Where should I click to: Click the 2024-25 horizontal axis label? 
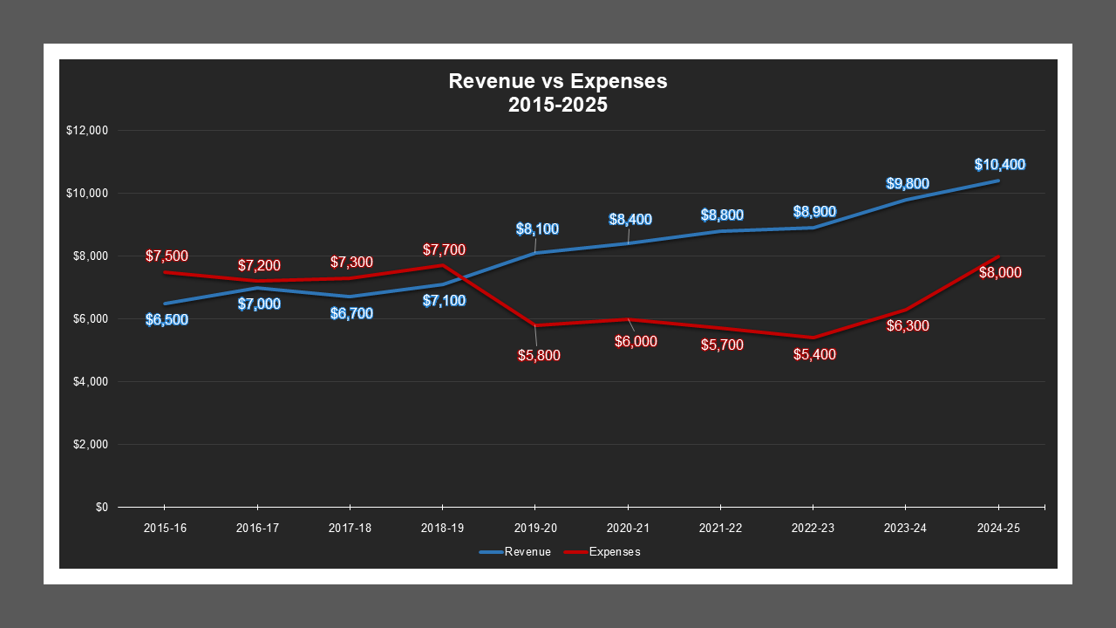997,527
